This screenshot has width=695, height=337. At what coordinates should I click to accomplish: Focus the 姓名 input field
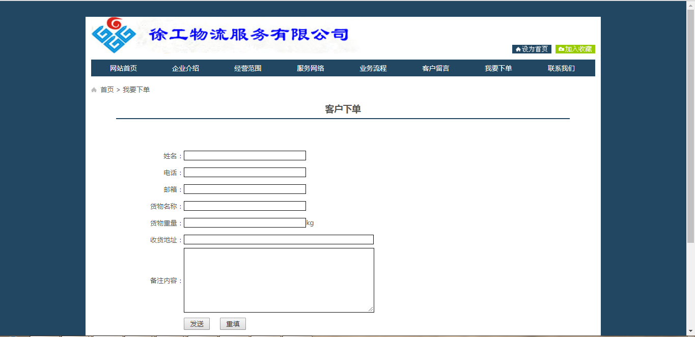click(x=245, y=156)
